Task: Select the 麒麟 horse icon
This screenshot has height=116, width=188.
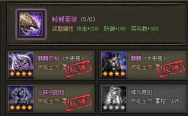Action: click(x=114, y=65)
